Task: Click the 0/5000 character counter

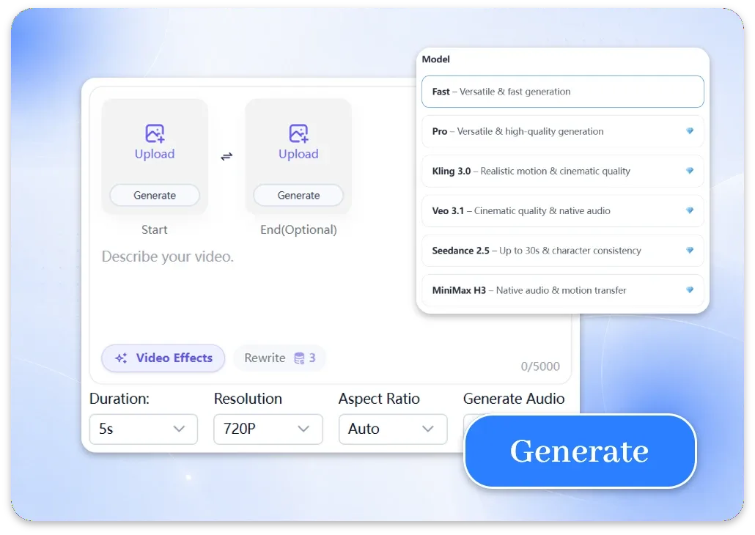Action: point(540,366)
